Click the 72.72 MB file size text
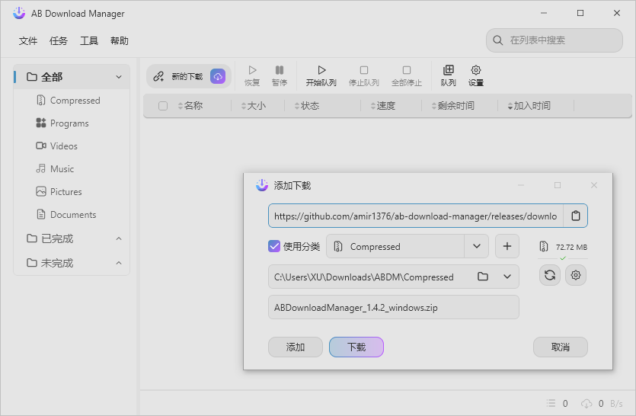636x416 pixels. [571, 247]
